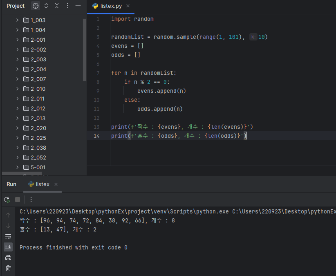Click the python.exe path in console output
Image resolution: width=336 pixels, height=276 pixels.
(x=124, y=211)
